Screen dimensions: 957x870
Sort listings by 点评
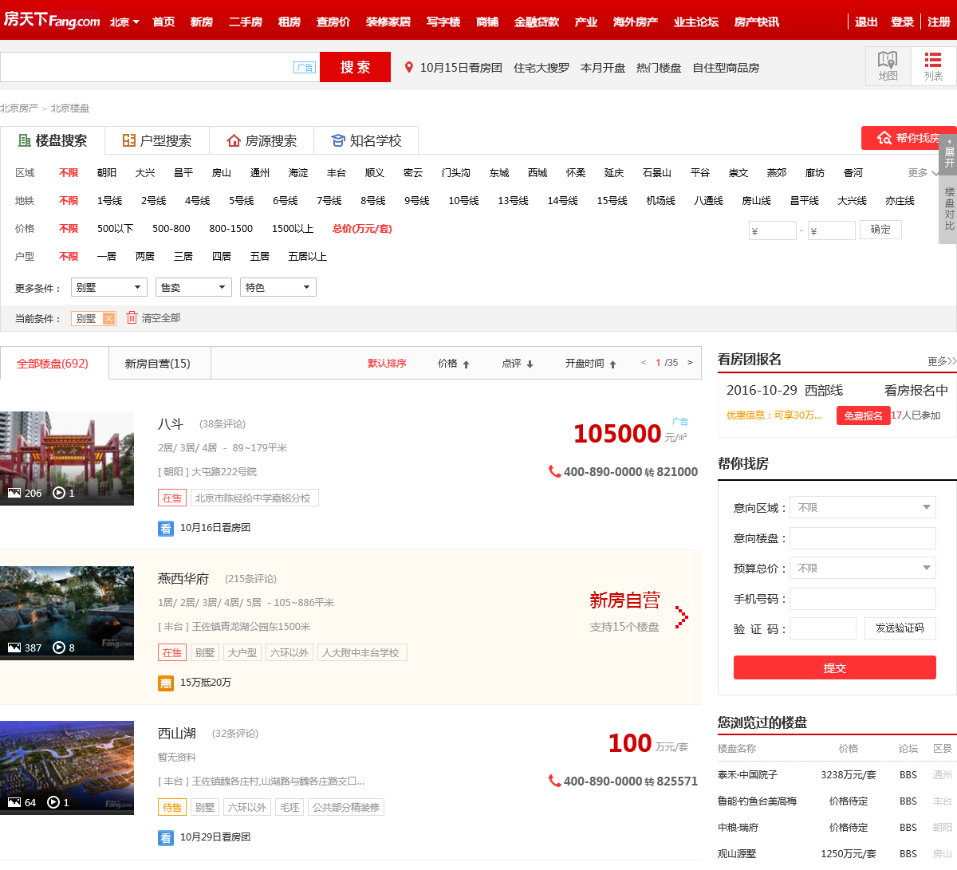pyautogui.click(x=518, y=364)
